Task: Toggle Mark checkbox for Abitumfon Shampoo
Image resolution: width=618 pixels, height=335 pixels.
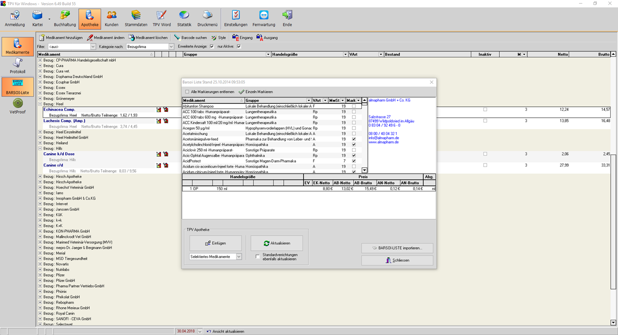Action: click(354, 106)
